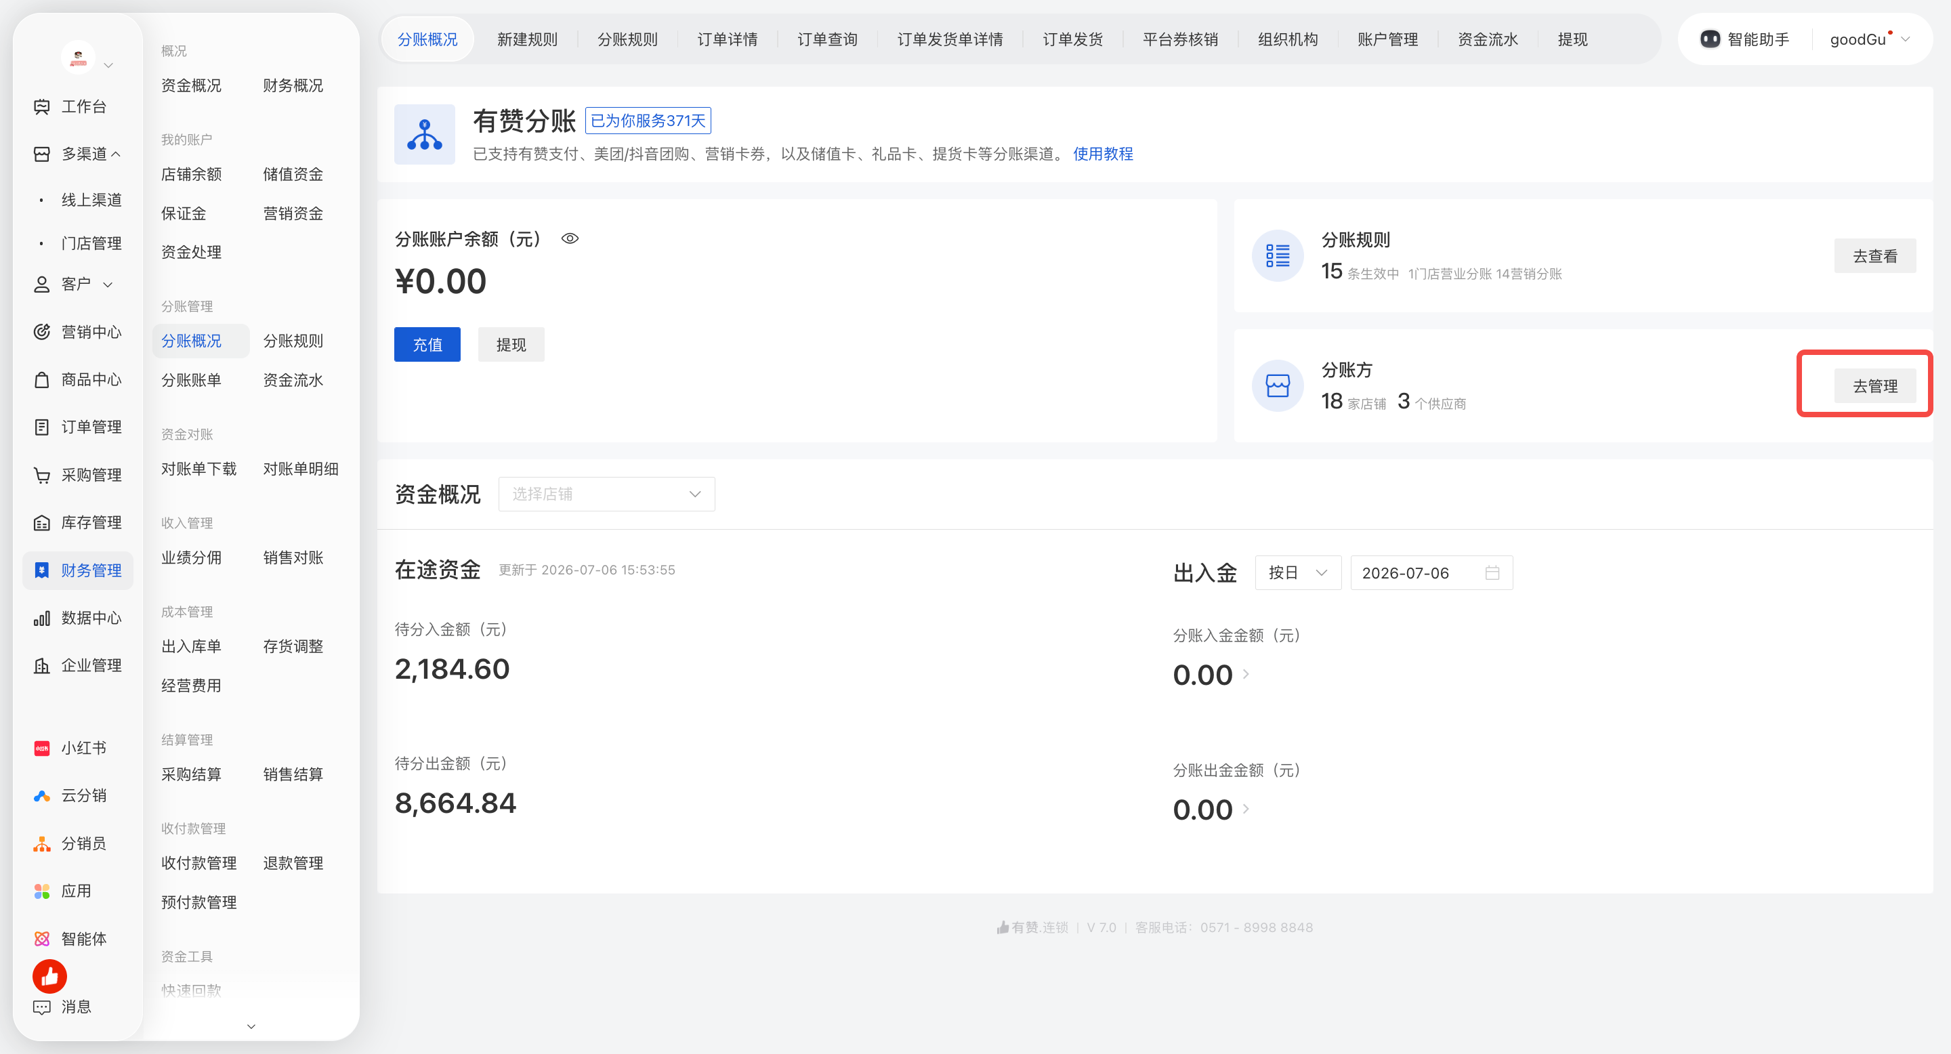Open 店铺余额 submenu item
The image size is (1951, 1054).
coord(192,175)
